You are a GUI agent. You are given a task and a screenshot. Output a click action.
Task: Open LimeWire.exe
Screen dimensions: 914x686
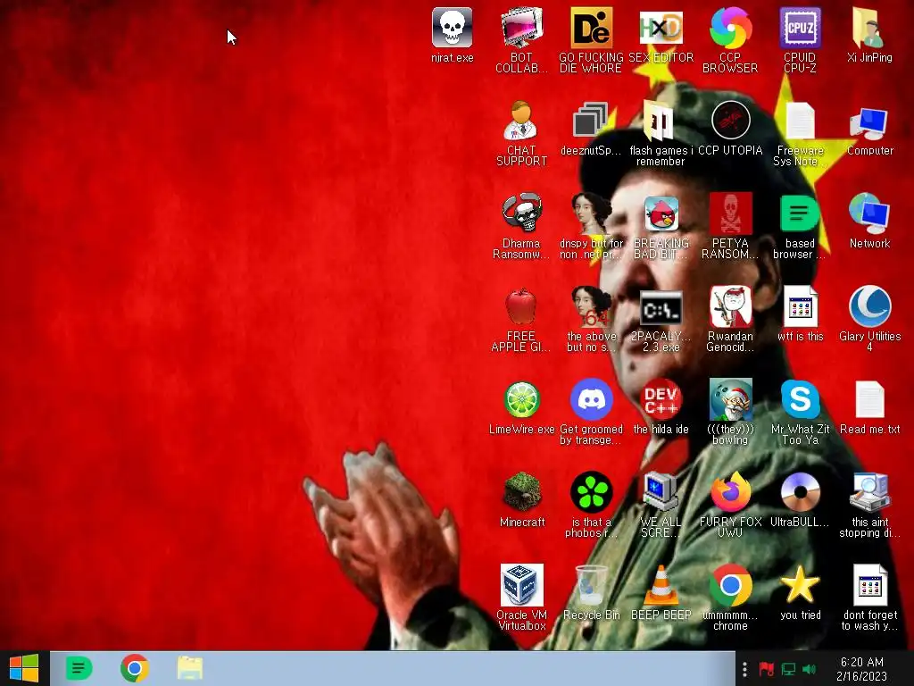tap(521, 399)
